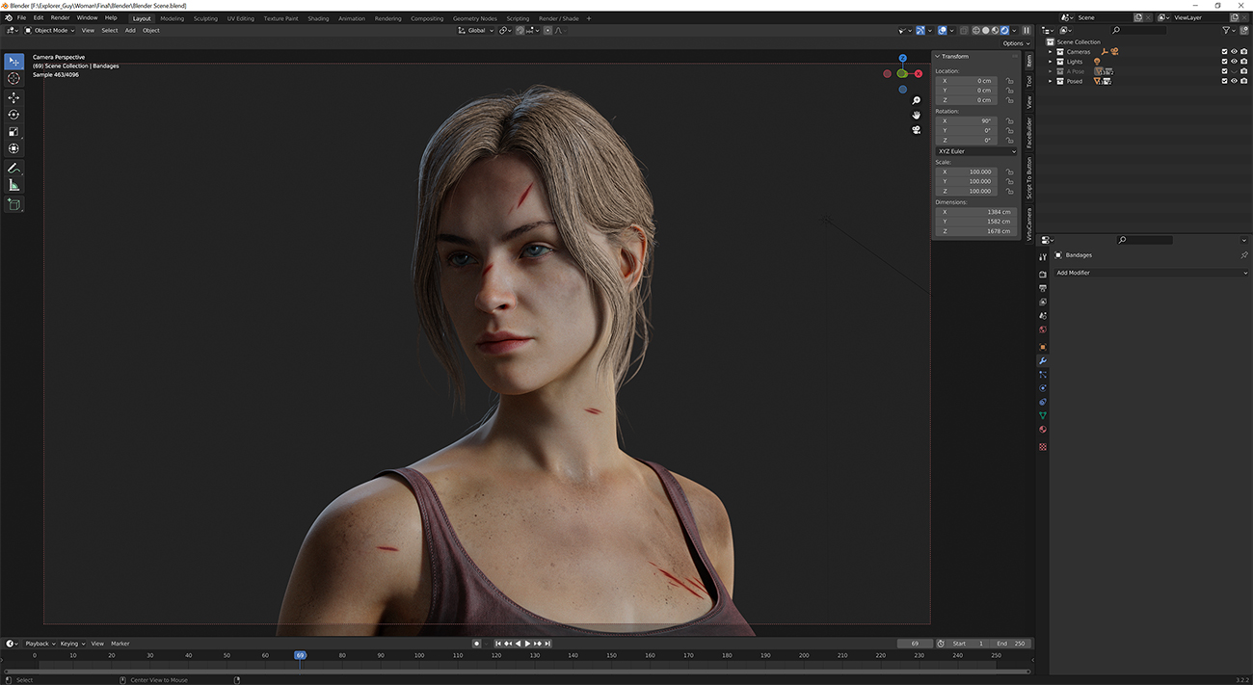Hide the Lights collection with its eye toggle
The height and width of the screenshot is (685, 1253).
(x=1234, y=62)
